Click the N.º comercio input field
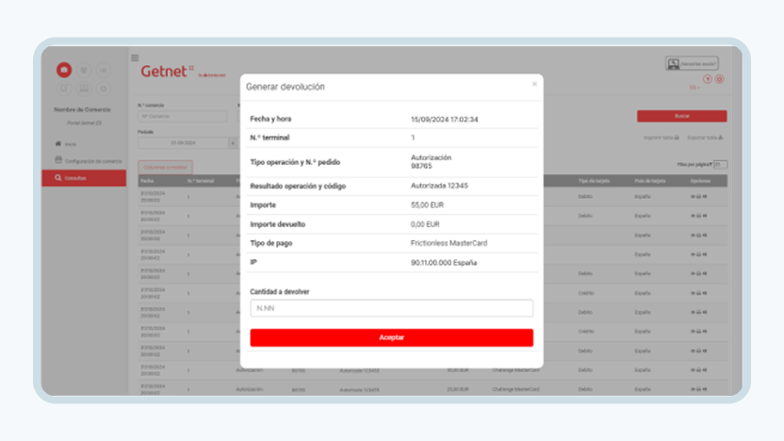 click(x=183, y=117)
